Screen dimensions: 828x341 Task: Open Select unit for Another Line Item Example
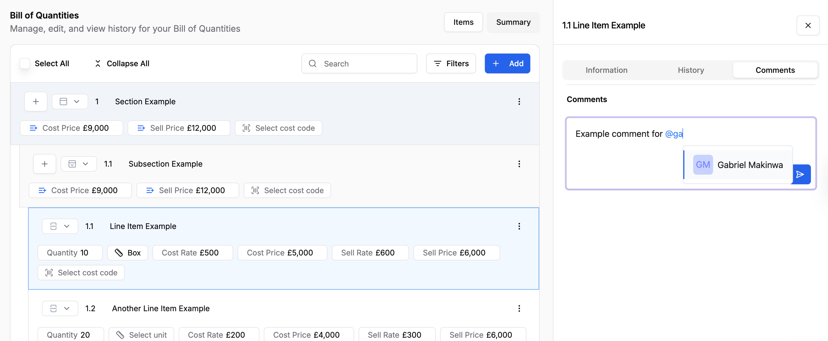(141, 335)
